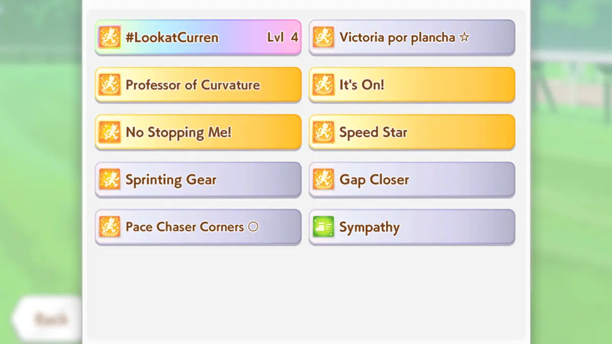Select the Professor of Curvature skill icon
The image size is (612, 344).
click(110, 85)
